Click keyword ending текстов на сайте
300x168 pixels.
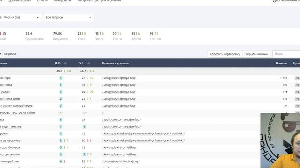pos(17,113)
